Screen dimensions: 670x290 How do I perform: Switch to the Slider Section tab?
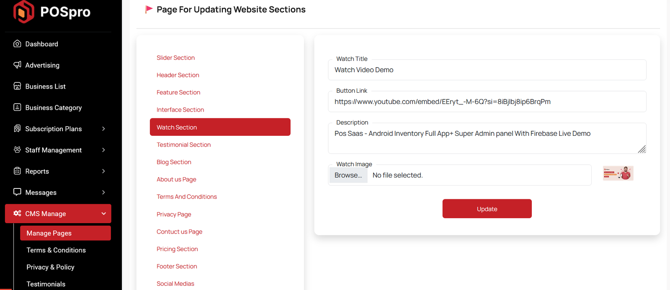pos(175,58)
